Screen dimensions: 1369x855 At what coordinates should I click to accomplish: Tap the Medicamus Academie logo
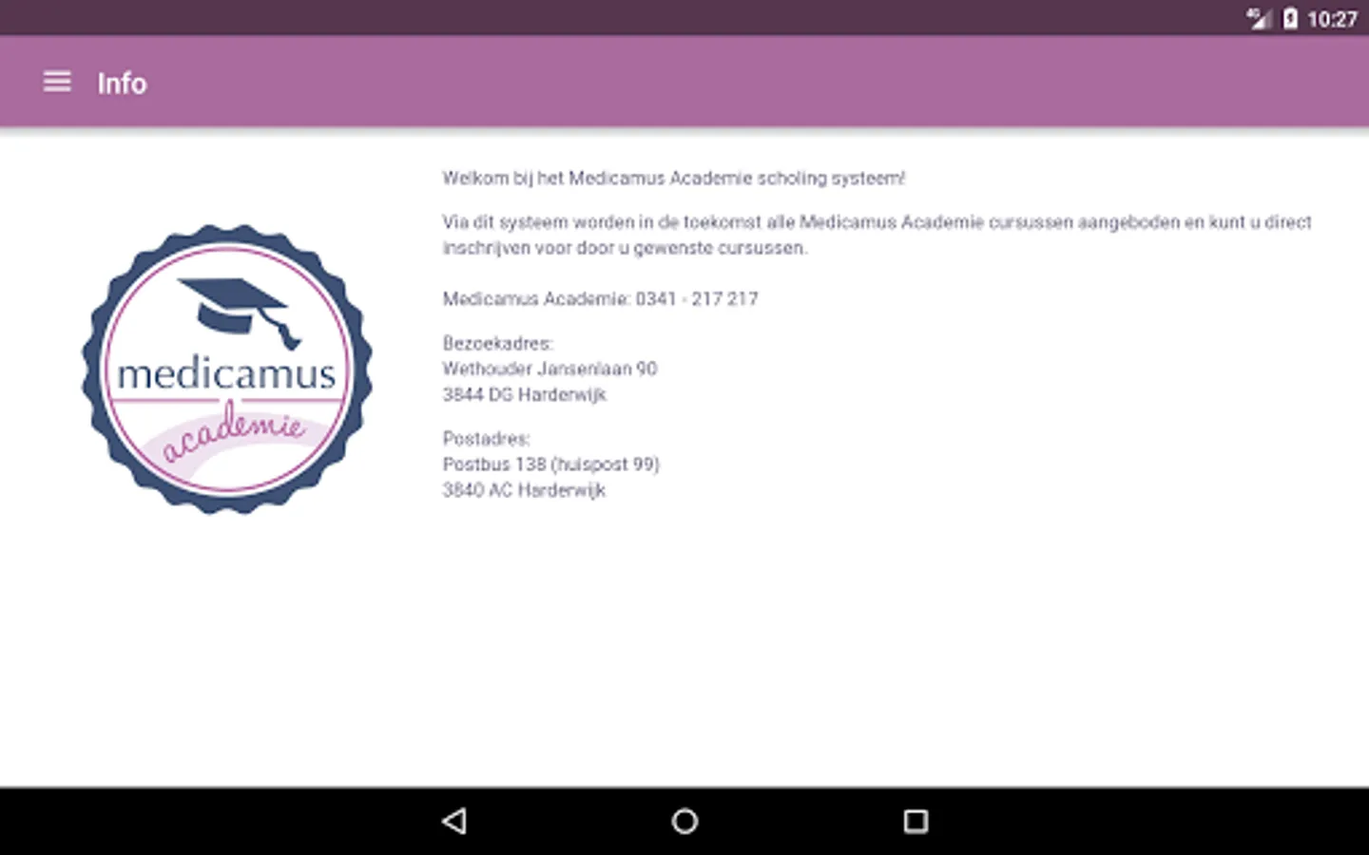(x=227, y=369)
